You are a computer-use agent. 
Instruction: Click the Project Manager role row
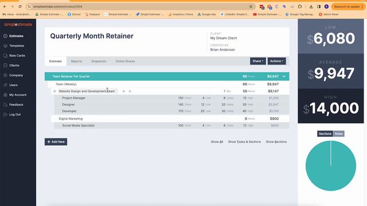click(x=171, y=98)
